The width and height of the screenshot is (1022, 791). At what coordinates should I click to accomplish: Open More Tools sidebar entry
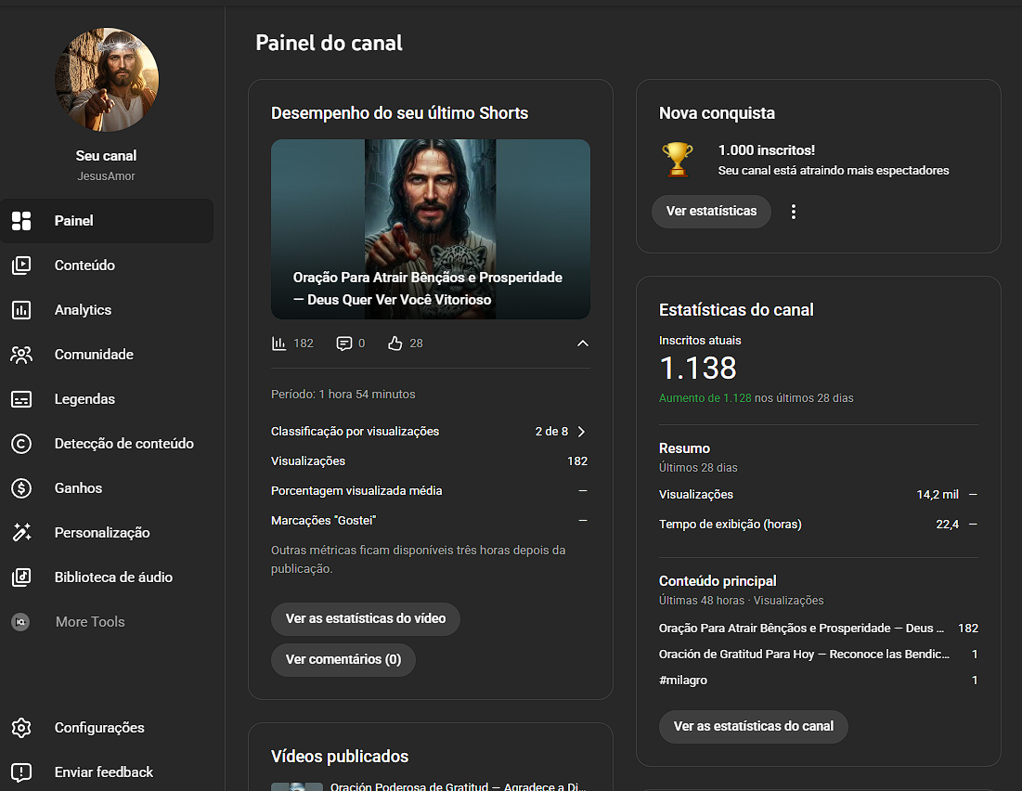[x=107, y=622]
